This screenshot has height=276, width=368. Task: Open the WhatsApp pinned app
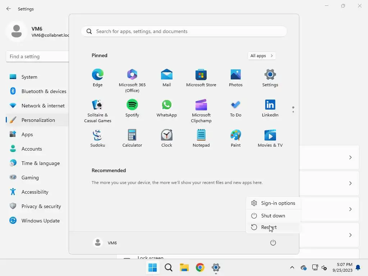click(x=167, y=108)
